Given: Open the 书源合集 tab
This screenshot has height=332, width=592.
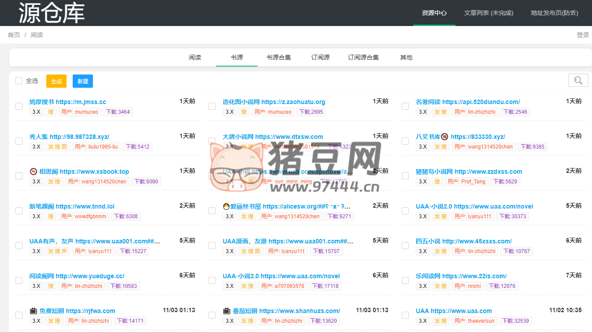Looking at the screenshot, I should [x=278, y=57].
